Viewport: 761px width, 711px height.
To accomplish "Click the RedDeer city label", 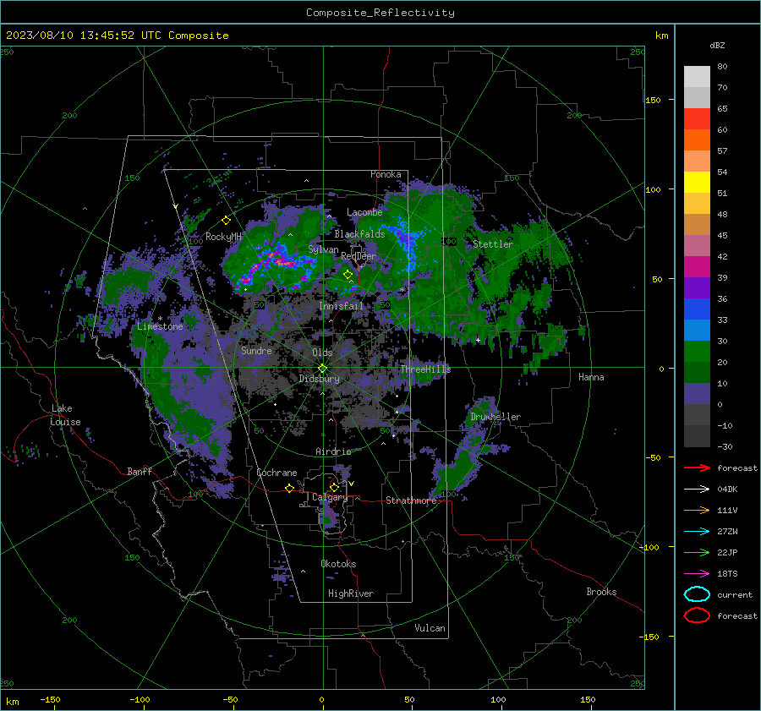I will pos(359,256).
